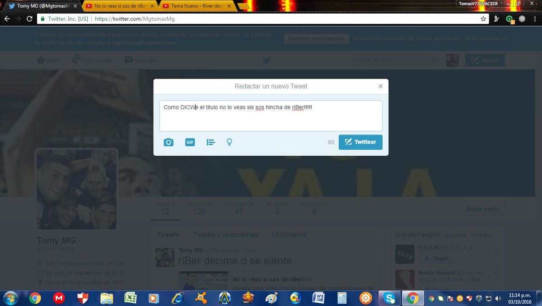
Task: View the Seguidores 45 count
Action: coord(238,209)
